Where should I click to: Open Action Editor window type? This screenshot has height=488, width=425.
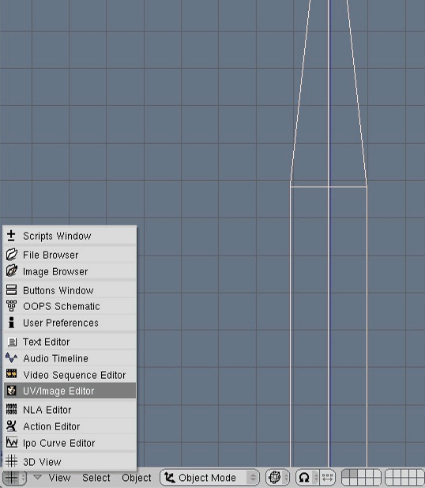[70, 426]
